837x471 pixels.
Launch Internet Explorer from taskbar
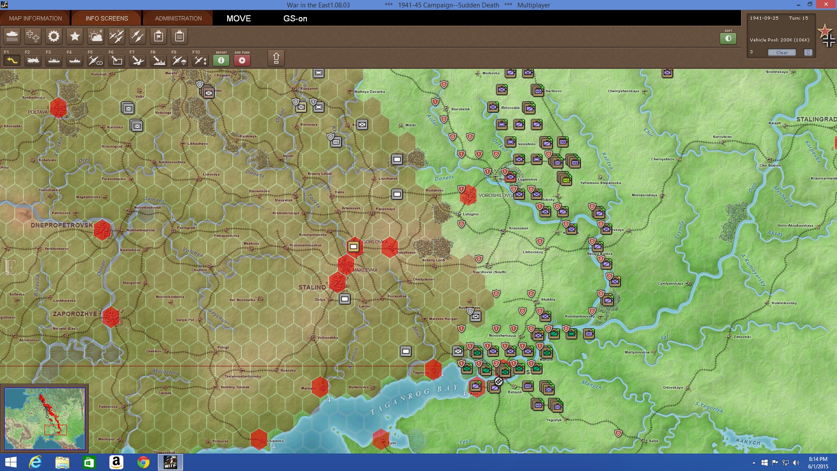coord(35,462)
